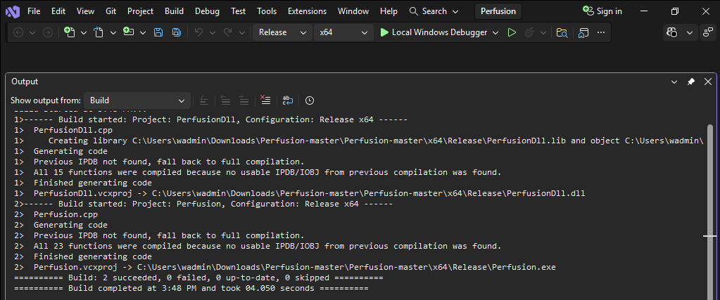Expand the New Item dropdown arrow
The height and width of the screenshot is (300, 720).
point(84,32)
